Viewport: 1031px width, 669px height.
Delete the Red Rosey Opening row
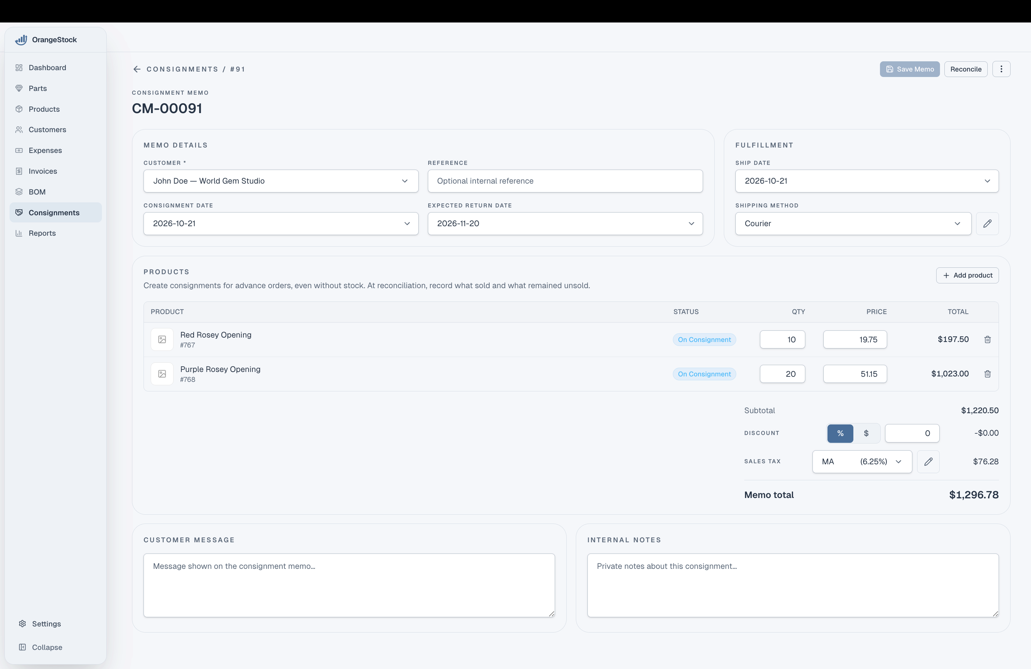[987, 340]
